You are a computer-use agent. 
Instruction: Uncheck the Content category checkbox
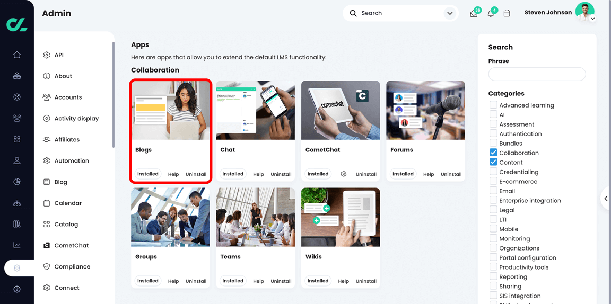tap(493, 162)
